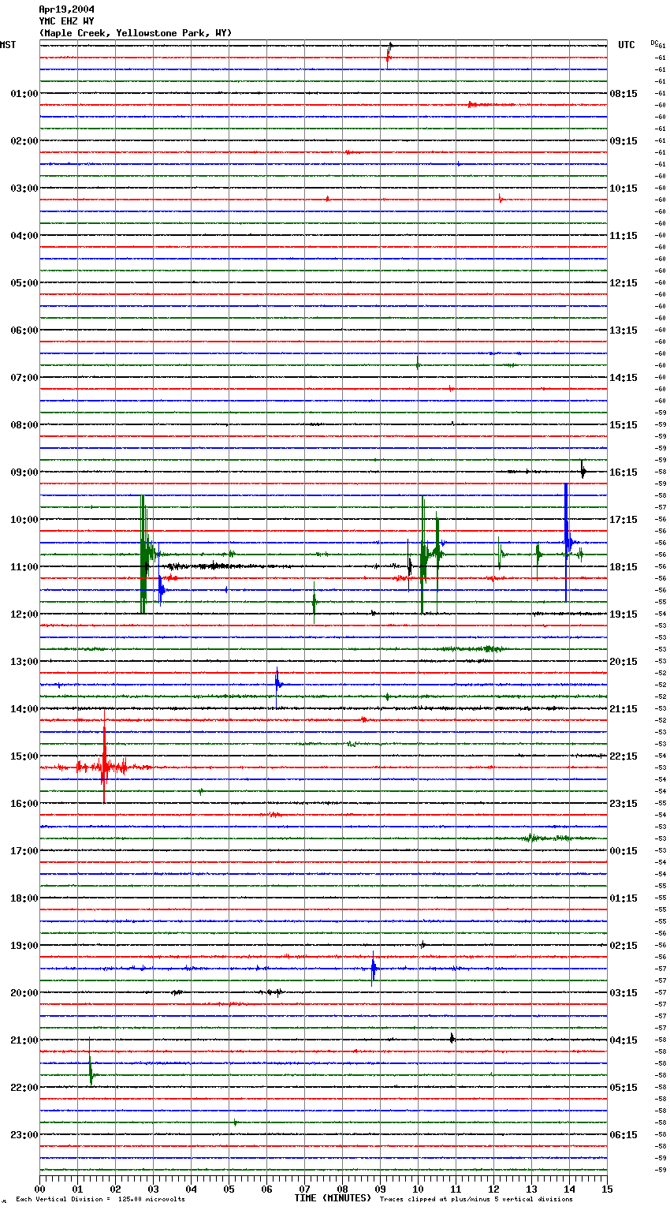This screenshot has height=1210, width=670.
Task: Click minute tick label '00' on bottom axis
Action: (x=39, y=1189)
